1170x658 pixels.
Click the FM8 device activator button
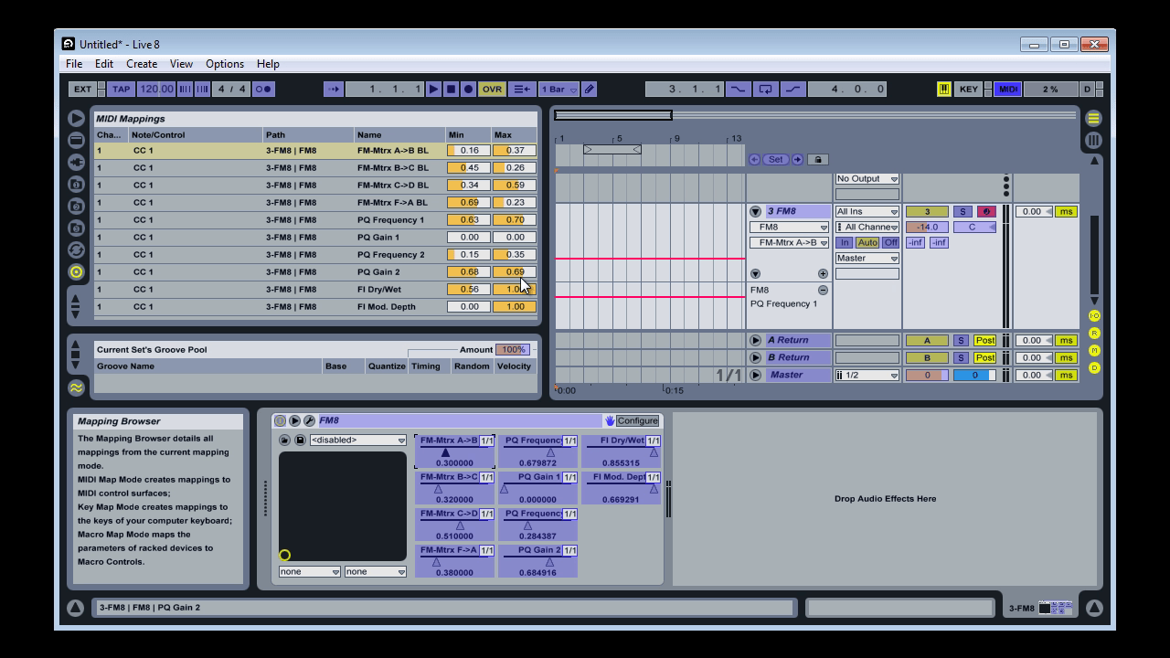coord(281,420)
